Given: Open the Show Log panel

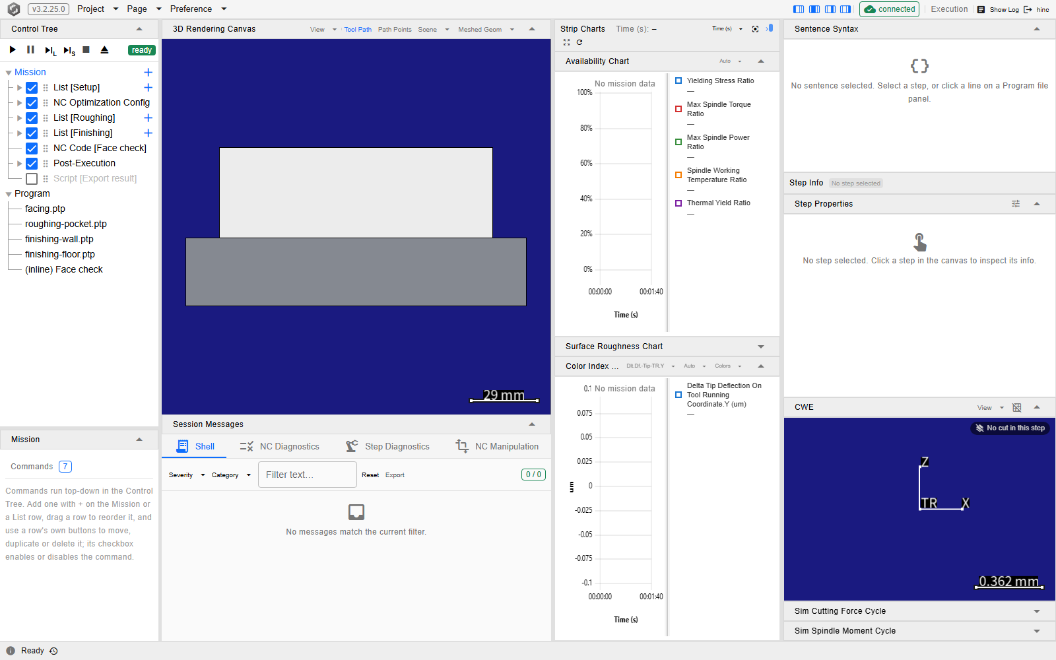Looking at the screenshot, I should 999,9.
